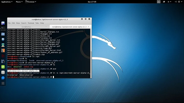The image size is (184, 103).
Task: Open the Help menu in terminal
Action: [x=42, y=23]
